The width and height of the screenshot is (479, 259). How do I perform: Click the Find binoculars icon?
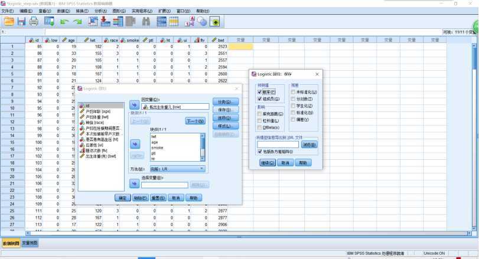(x=146, y=21)
